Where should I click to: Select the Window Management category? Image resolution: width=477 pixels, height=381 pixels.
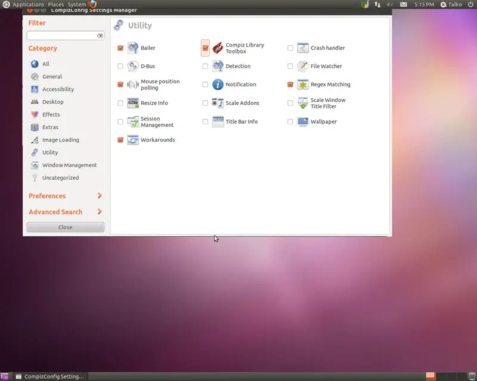coord(69,165)
